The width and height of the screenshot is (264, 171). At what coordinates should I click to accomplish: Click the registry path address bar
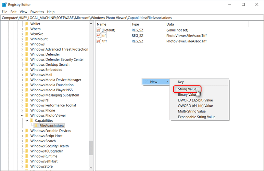coord(132,18)
